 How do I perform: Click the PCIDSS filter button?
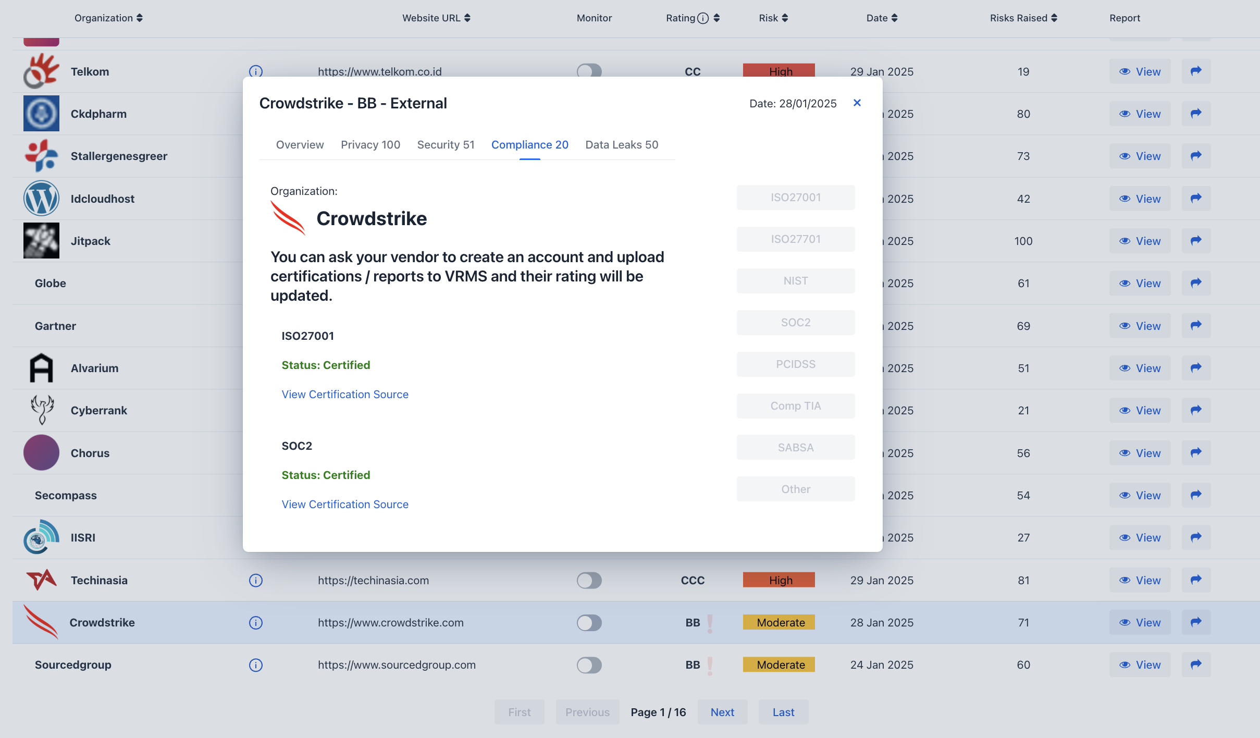click(x=796, y=364)
